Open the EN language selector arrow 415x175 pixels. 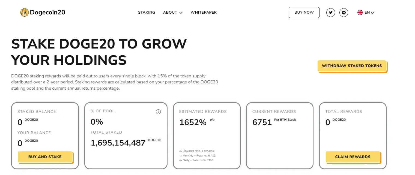373,13
